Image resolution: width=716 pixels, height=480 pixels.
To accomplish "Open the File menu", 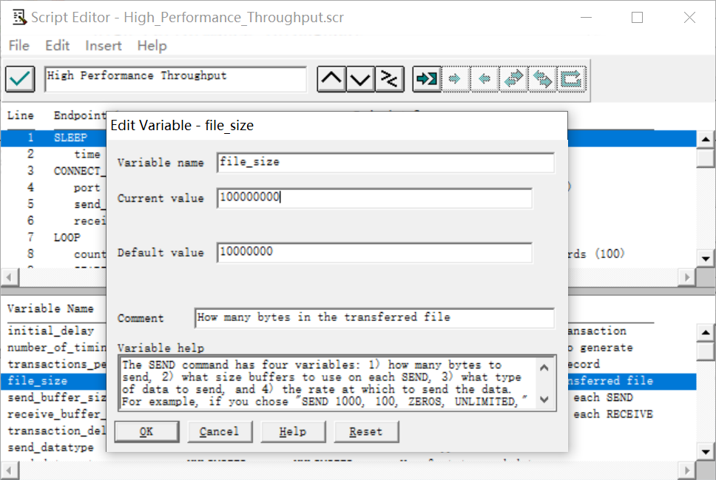I will pos(18,46).
